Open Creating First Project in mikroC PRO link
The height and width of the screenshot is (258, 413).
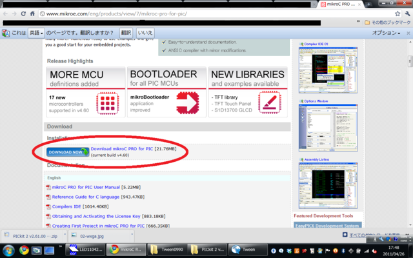pos(98,226)
